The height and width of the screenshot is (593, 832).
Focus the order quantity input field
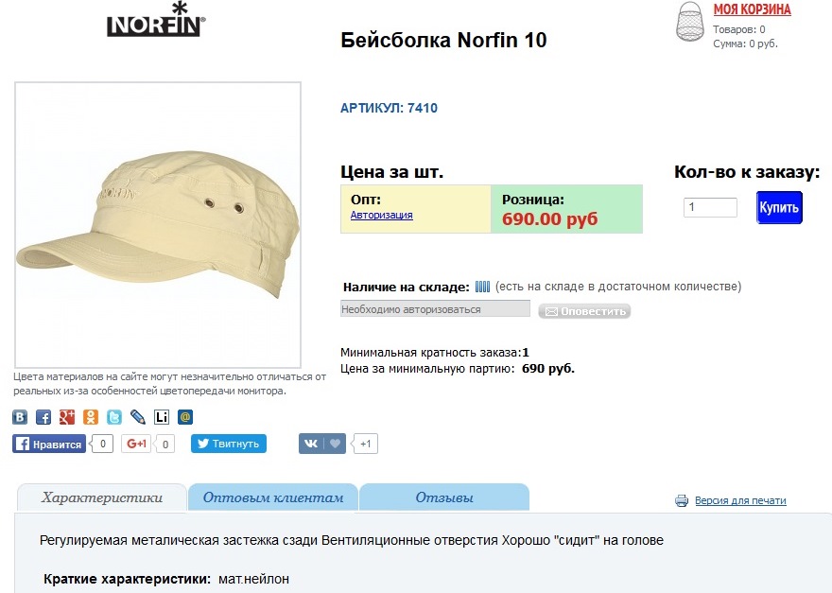point(710,207)
